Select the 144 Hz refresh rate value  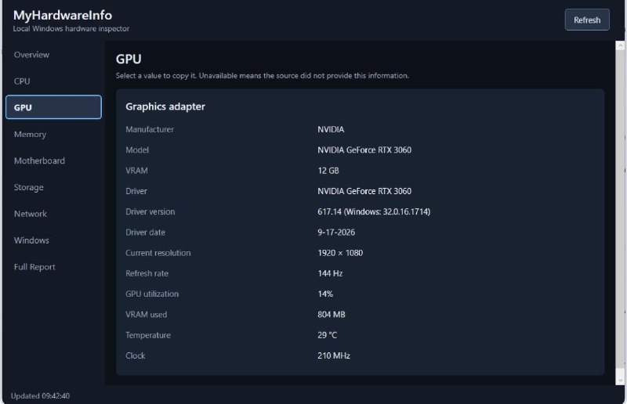[x=330, y=273]
